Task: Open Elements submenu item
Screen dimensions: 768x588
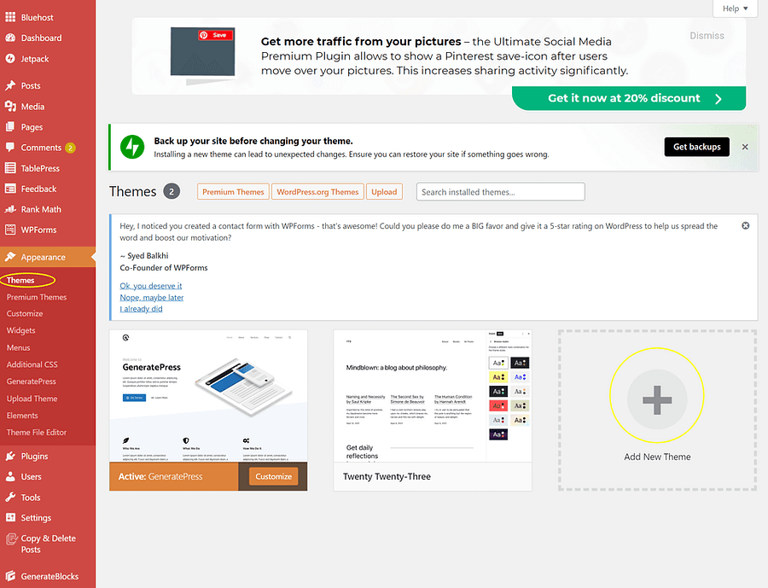Action: pyautogui.click(x=22, y=415)
